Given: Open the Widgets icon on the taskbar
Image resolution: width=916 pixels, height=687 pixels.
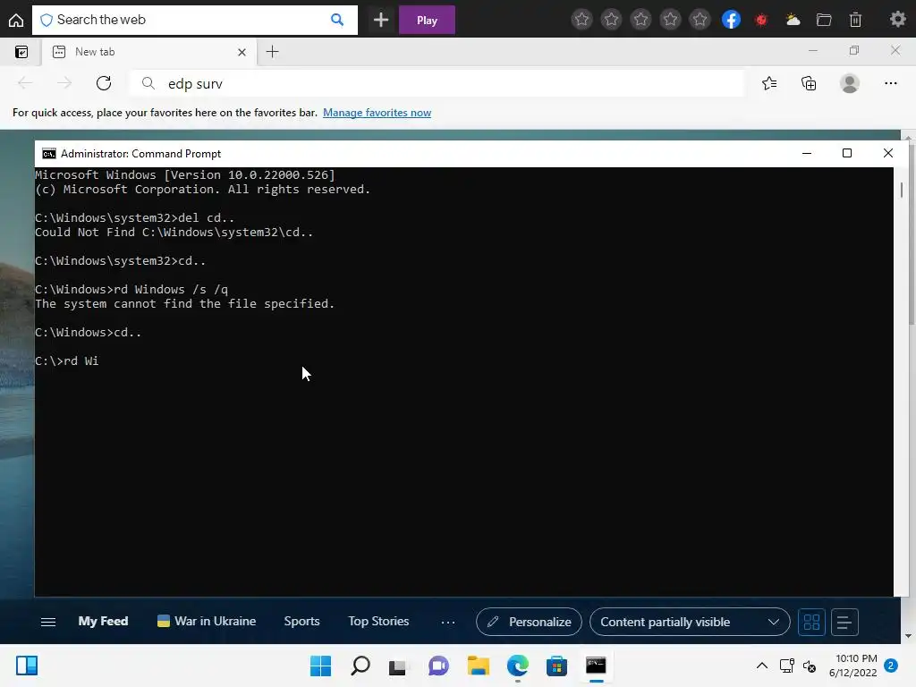Looking at the screenshot, I should coord(27,666).
